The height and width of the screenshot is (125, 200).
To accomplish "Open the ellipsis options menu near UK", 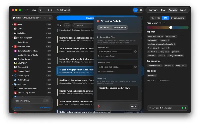I will (x=53, y=10).
